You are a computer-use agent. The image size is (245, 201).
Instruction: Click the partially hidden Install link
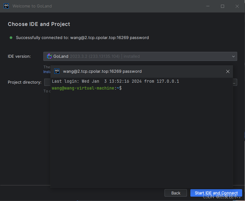point(47,72)
